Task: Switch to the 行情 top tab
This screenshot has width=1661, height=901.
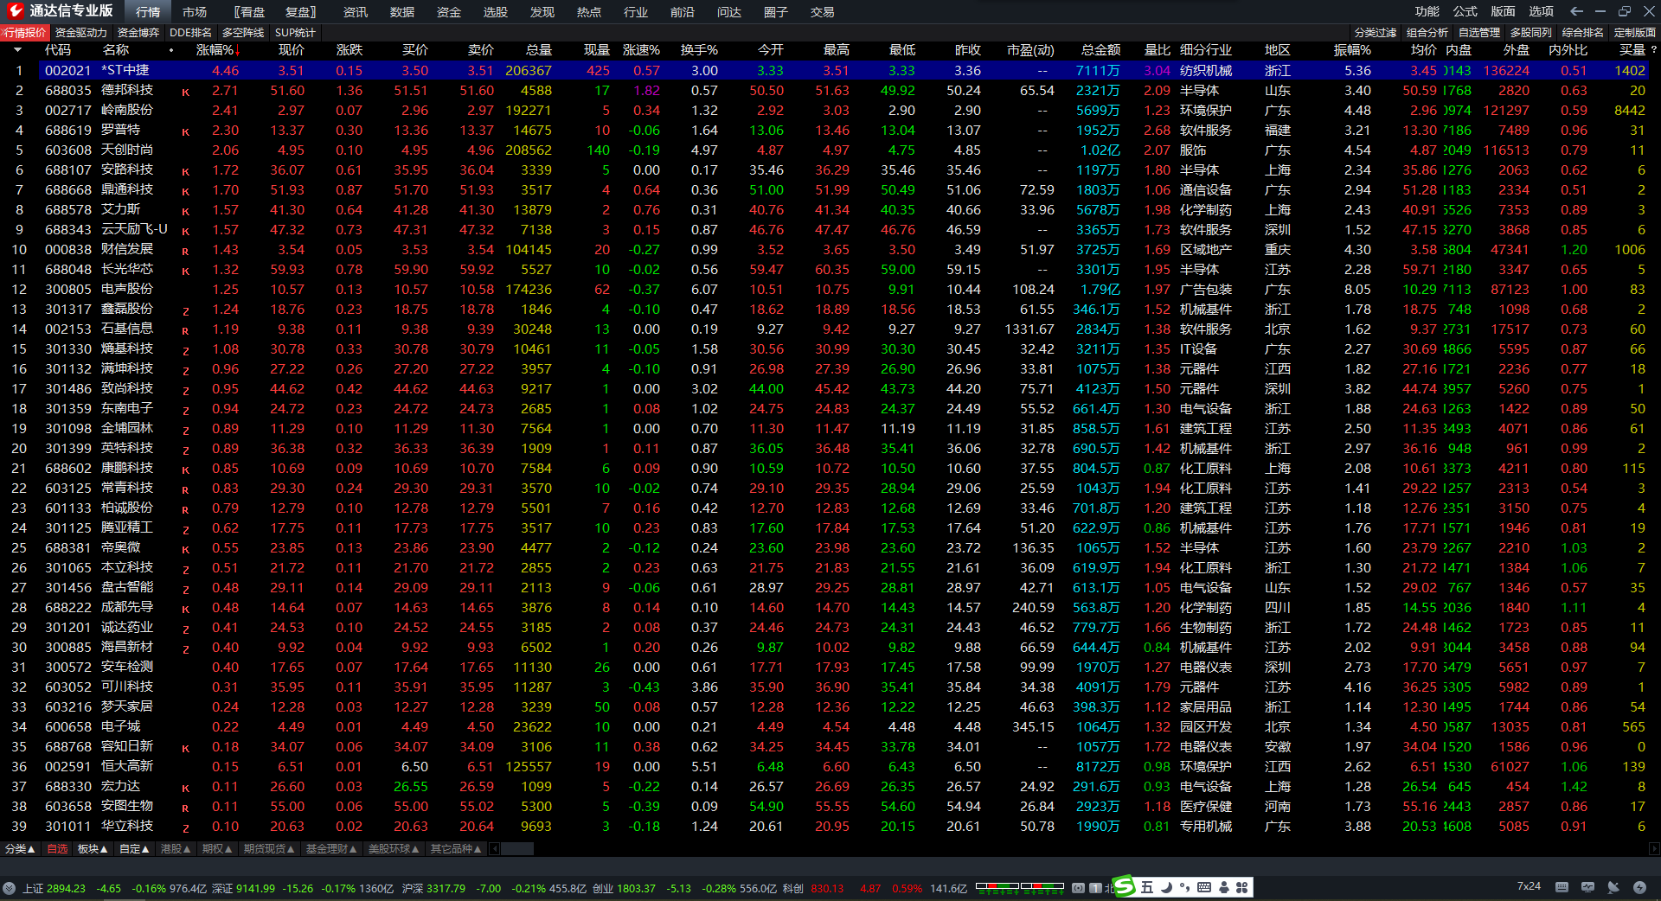Action: 148,12
